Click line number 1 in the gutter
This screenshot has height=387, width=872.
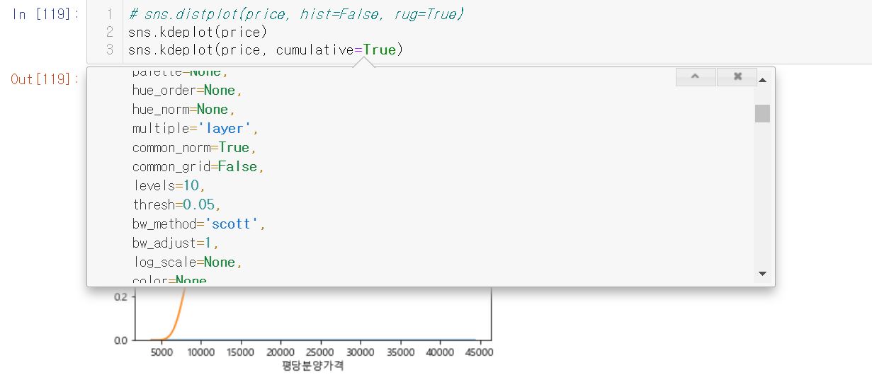coord(110,14)
